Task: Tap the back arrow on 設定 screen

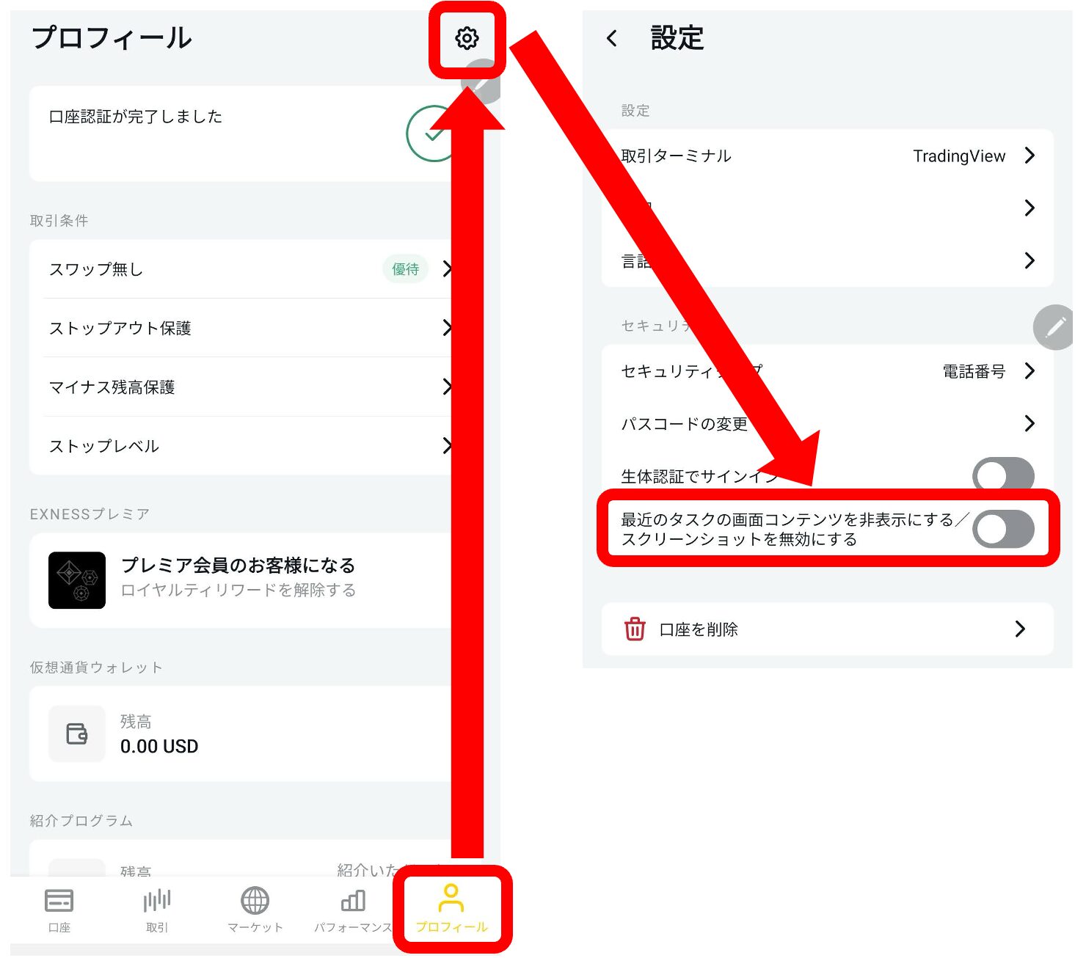Action: pyautogui.click(x=612, y=38)
